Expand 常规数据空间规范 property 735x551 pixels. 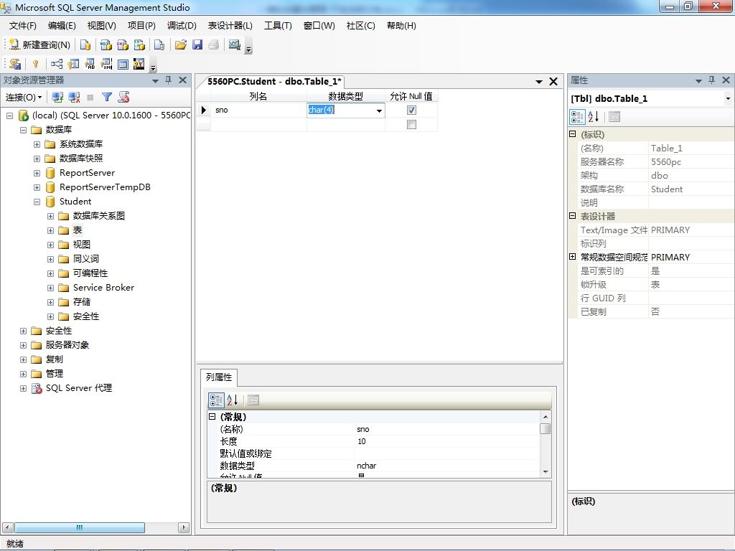(572, 257)
